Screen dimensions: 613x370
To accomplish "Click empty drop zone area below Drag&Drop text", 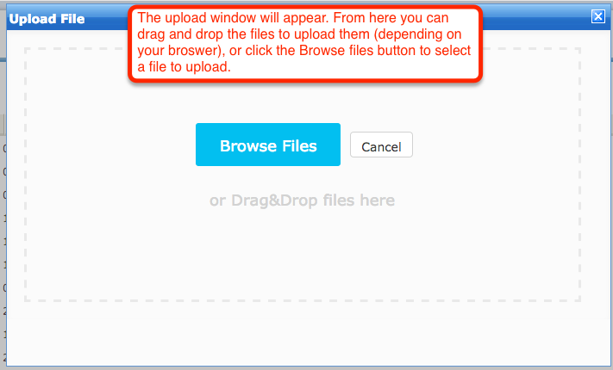I will pyautogui.click(x=302, y=254).
